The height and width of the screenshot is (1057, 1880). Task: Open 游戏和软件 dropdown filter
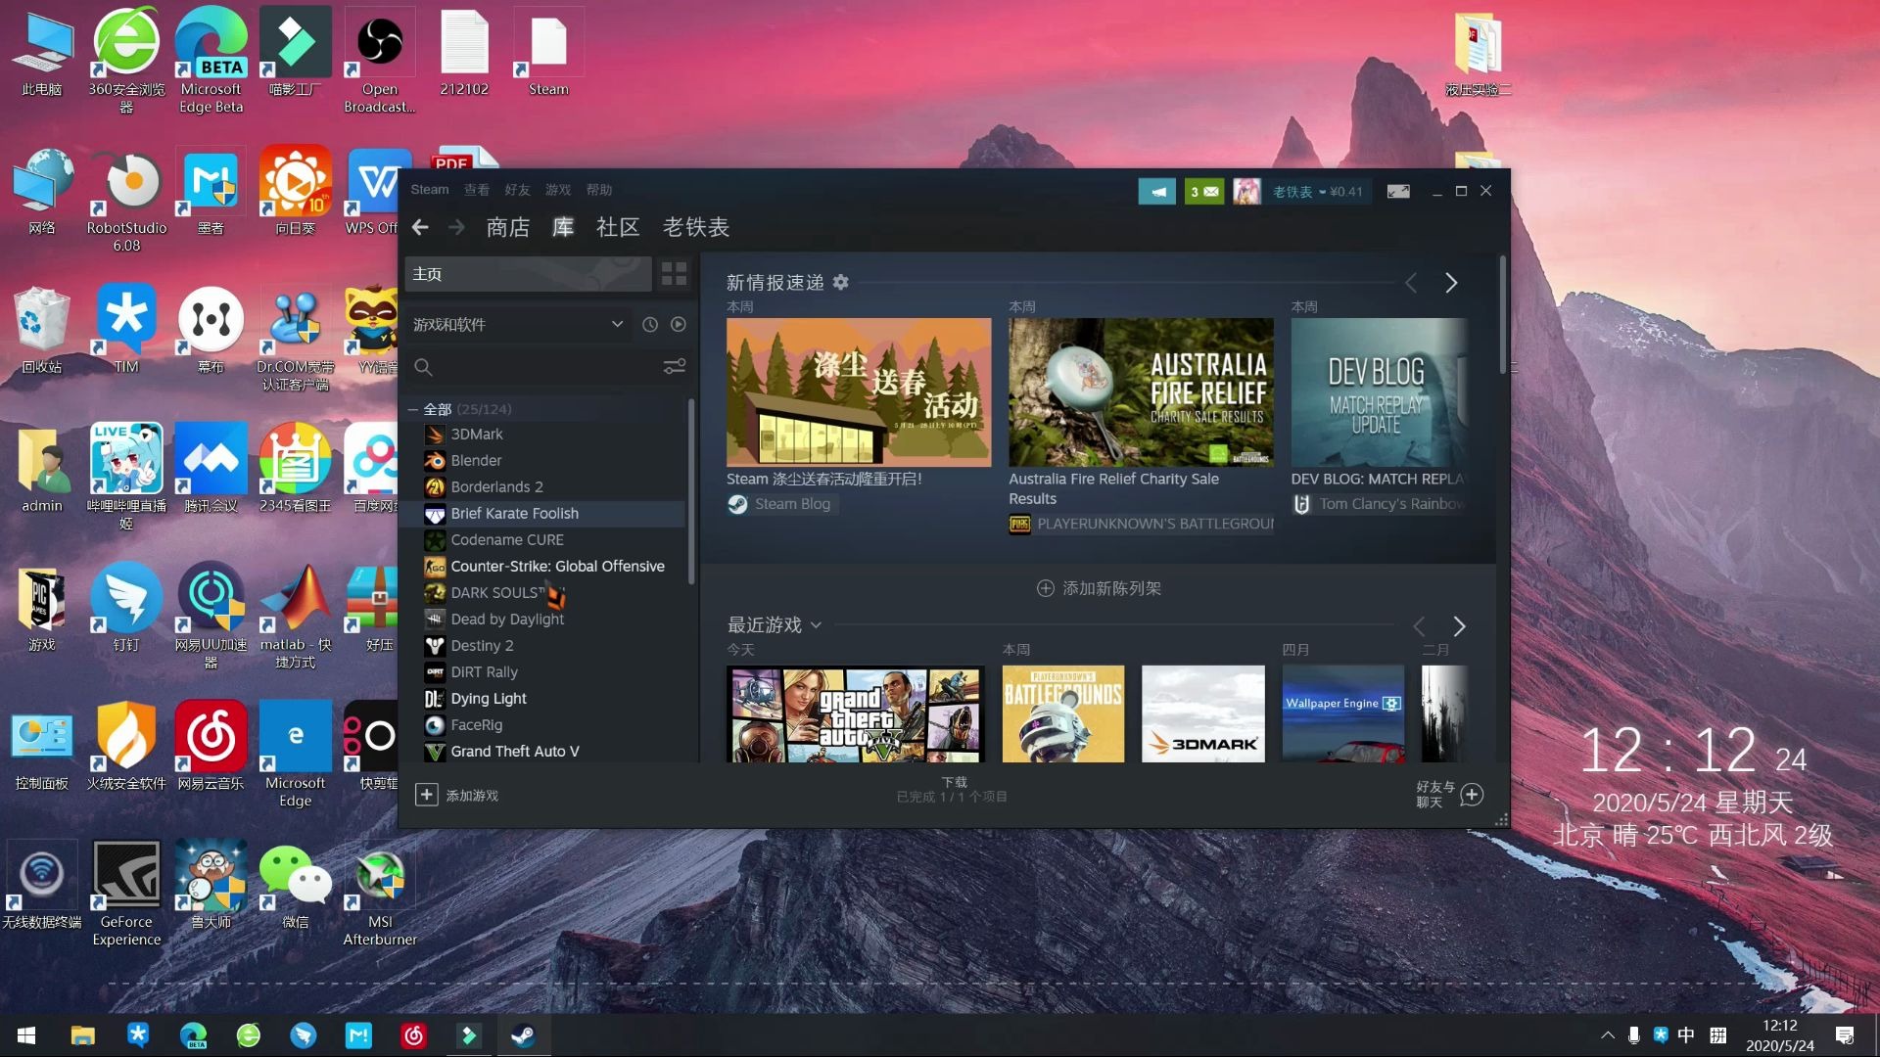point(518,324)
